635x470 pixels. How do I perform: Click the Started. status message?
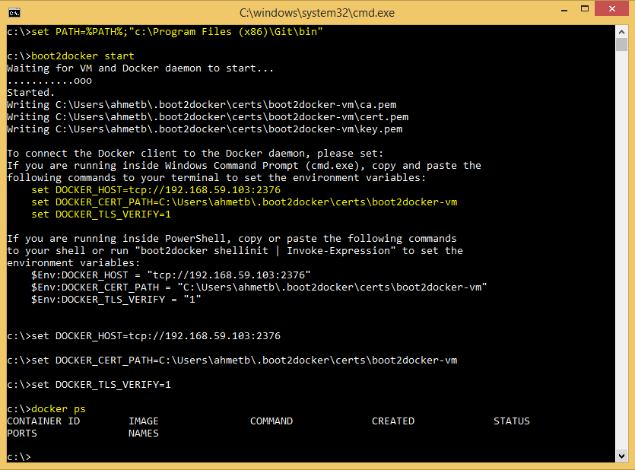(x=29, y=91)
